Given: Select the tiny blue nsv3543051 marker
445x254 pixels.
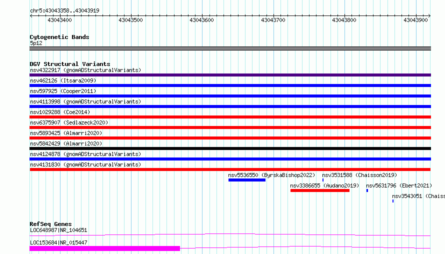Looking at the screenshot, I should pos(393,201).
